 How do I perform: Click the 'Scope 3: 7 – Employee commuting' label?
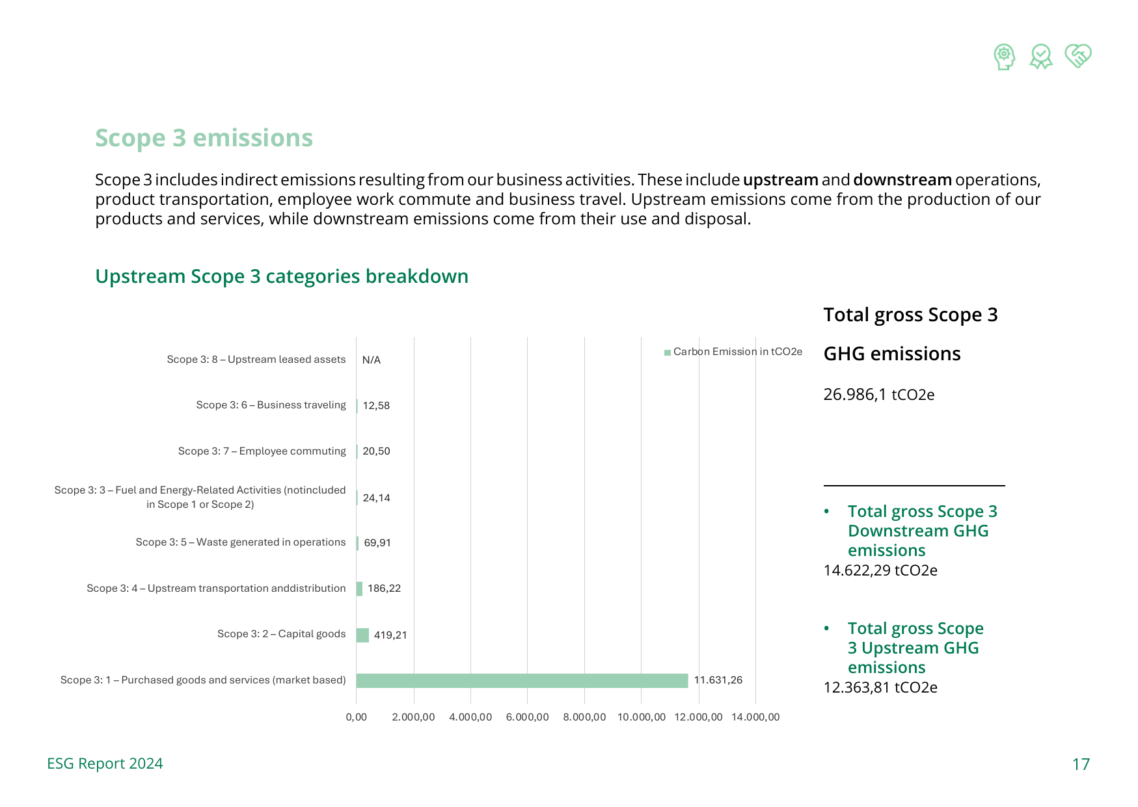[x=262, y=451]
